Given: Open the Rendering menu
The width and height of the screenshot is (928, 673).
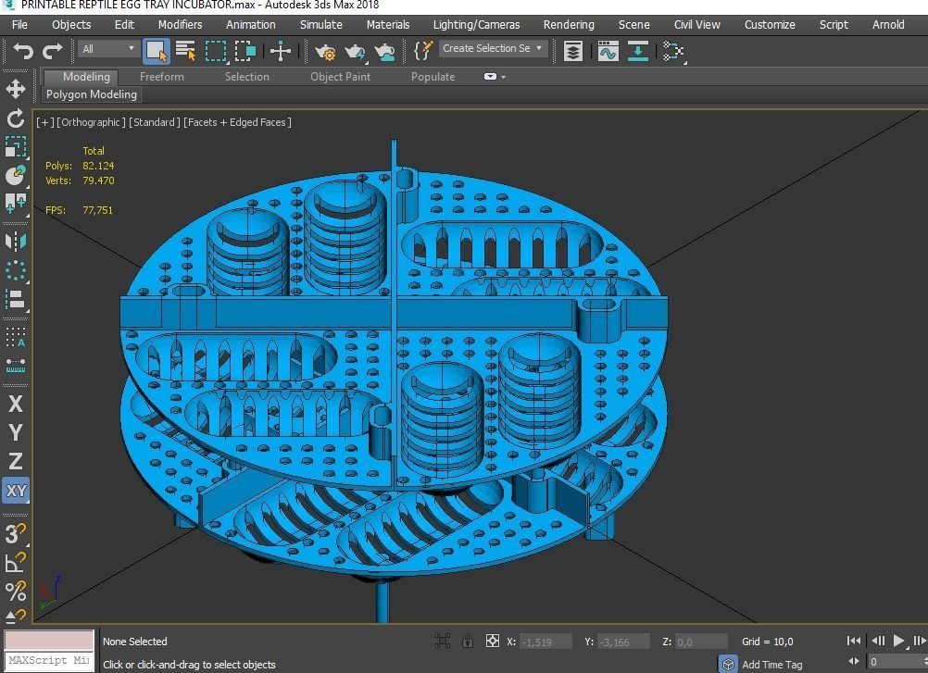Looking at the screenshot, I should pyautogui.click(x=569, y=25).
